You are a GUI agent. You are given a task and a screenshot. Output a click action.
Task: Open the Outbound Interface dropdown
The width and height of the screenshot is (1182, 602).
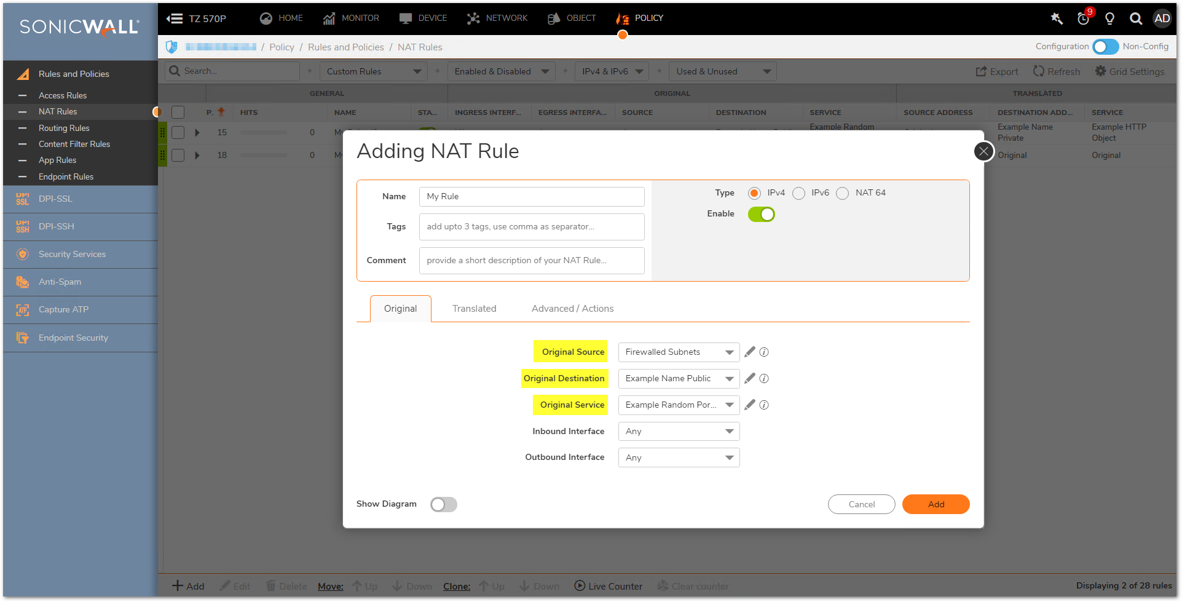pyautogui.click(x=679, y=458)
